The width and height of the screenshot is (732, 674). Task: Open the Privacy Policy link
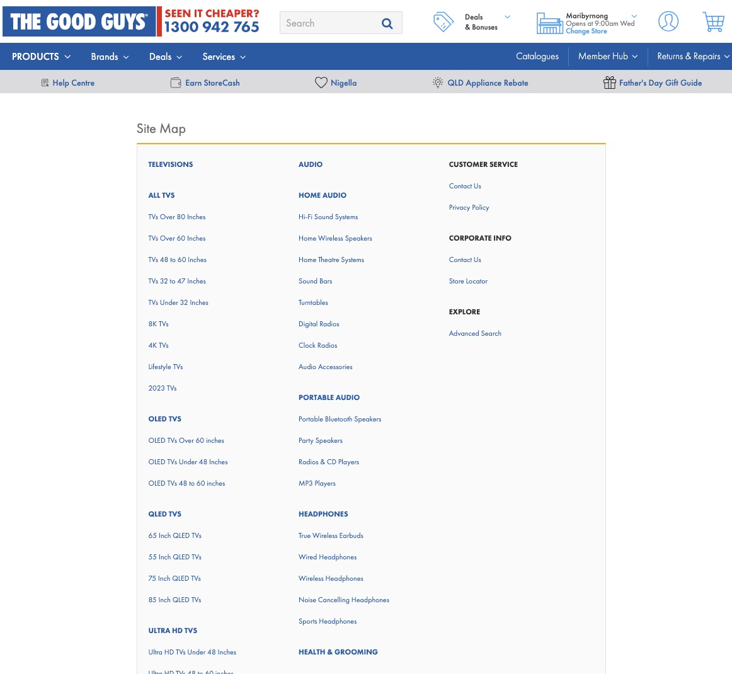point(469,207)
